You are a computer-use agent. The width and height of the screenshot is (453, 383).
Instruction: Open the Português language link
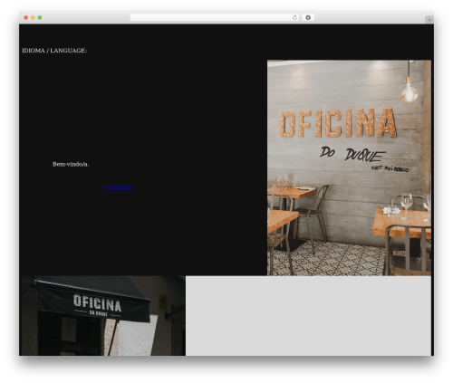118,187
